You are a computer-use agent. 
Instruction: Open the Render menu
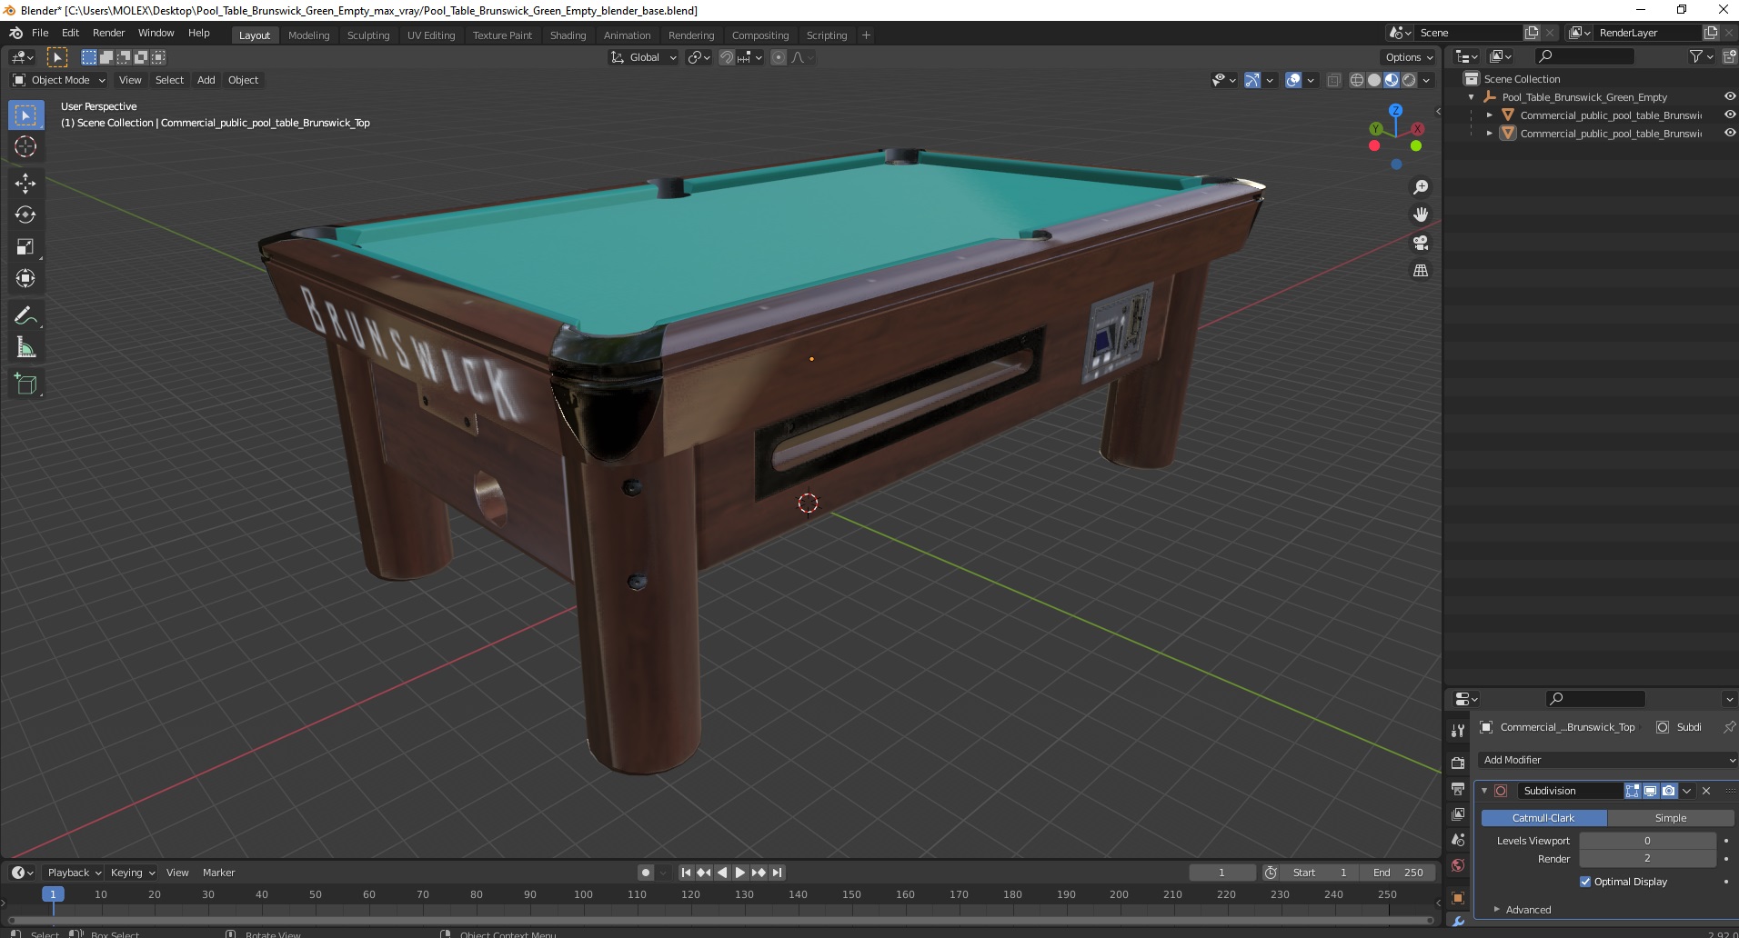click(108, 33)
